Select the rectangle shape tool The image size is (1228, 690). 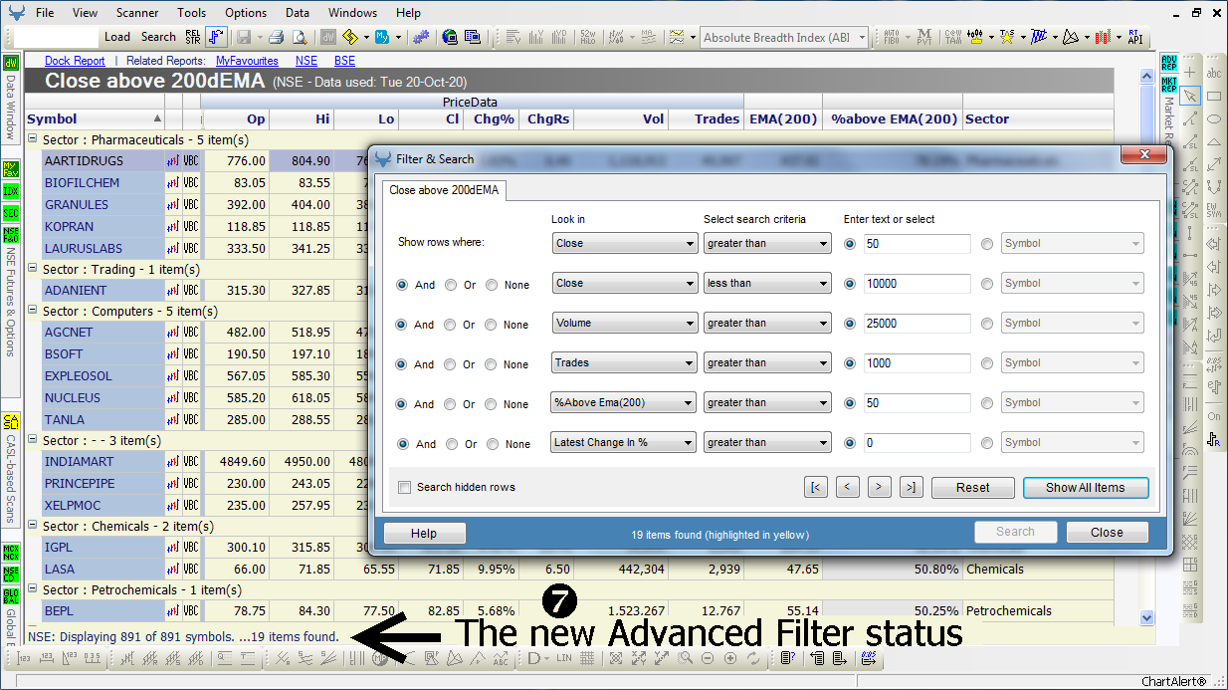[x=1214, y=96]
